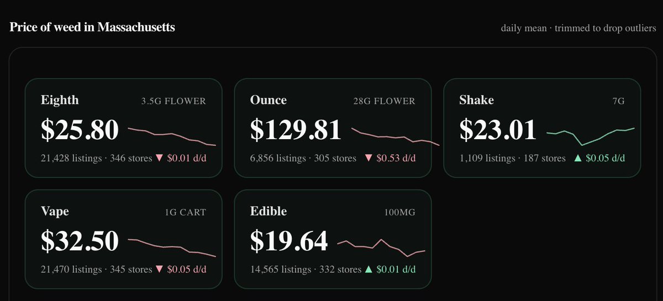Click the Shake green sparkline chart
Image resolution: width=663 pixels, height=301 pixels.
coord(591,136)
